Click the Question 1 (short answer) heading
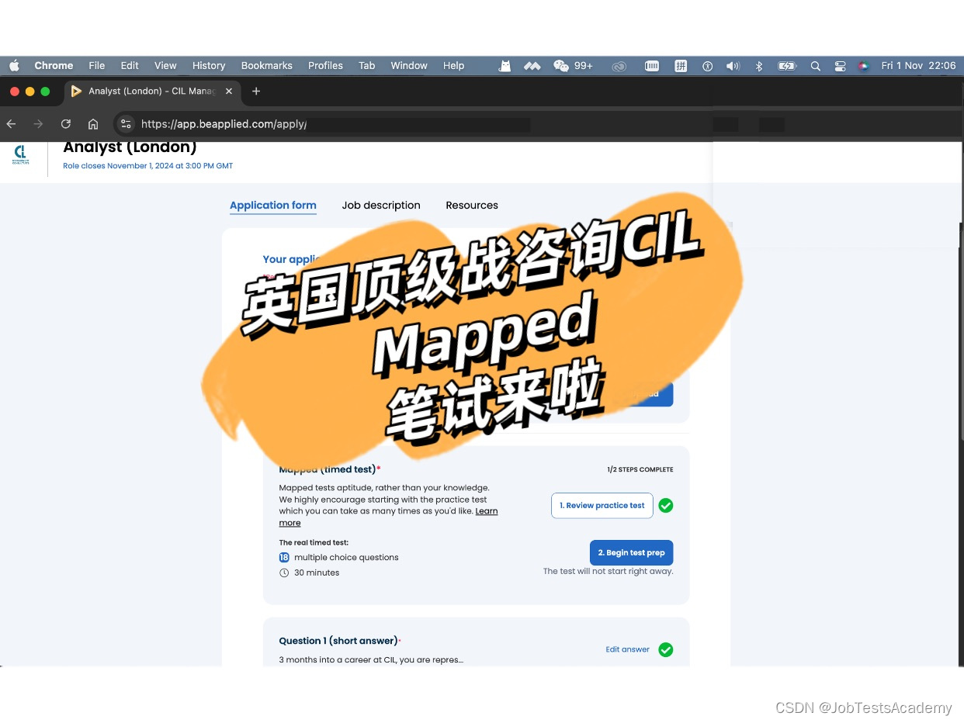The image size is (964, 723). (x=339, y=641)
